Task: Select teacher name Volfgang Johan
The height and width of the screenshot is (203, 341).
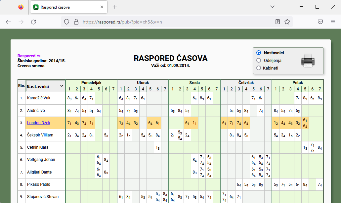Action: tap(41, 160)
